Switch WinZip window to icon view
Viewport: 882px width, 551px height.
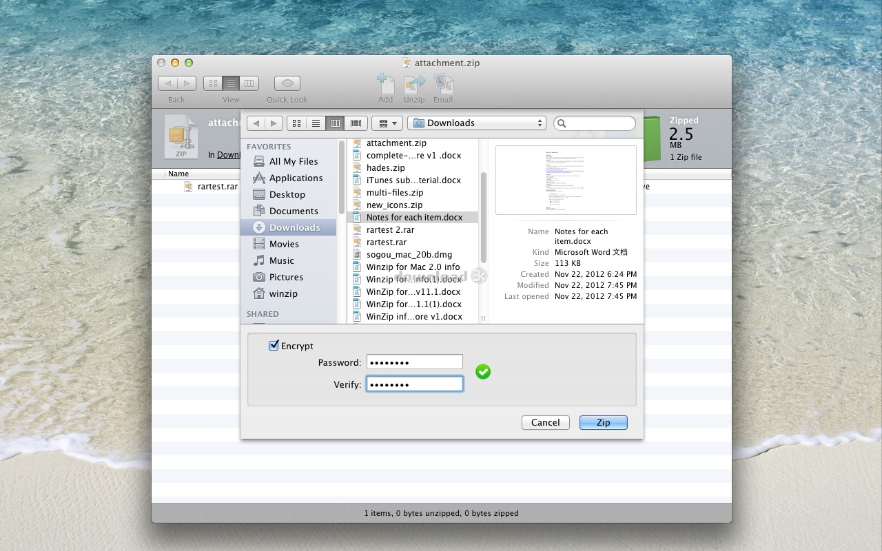coord(213,83)
